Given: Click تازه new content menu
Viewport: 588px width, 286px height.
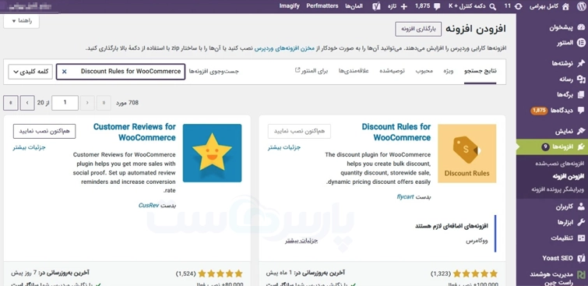Looking at the screenshot, I should tap(393, 6).
